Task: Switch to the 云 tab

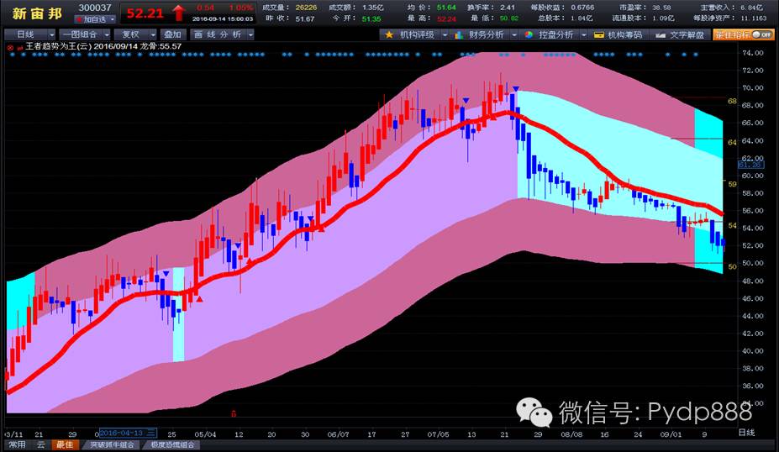Action: (x=40, y=445)
